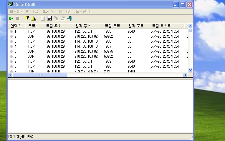
Task: Click the exit door icon
Action: click(x=70, y=19)
